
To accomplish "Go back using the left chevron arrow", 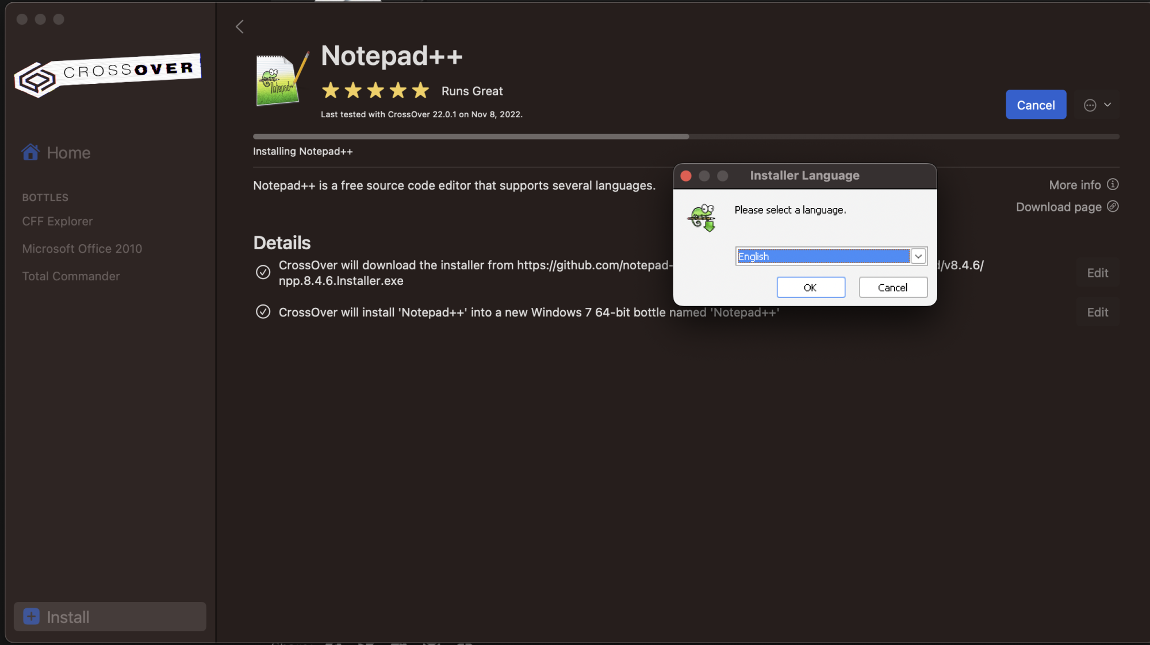I will [240, 26].
